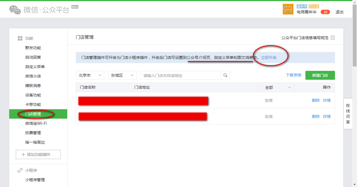Viewport: 357px width, 187px height.
Task: Open 公众平台门店信息填写规范 link
Action: click(305, 38)
